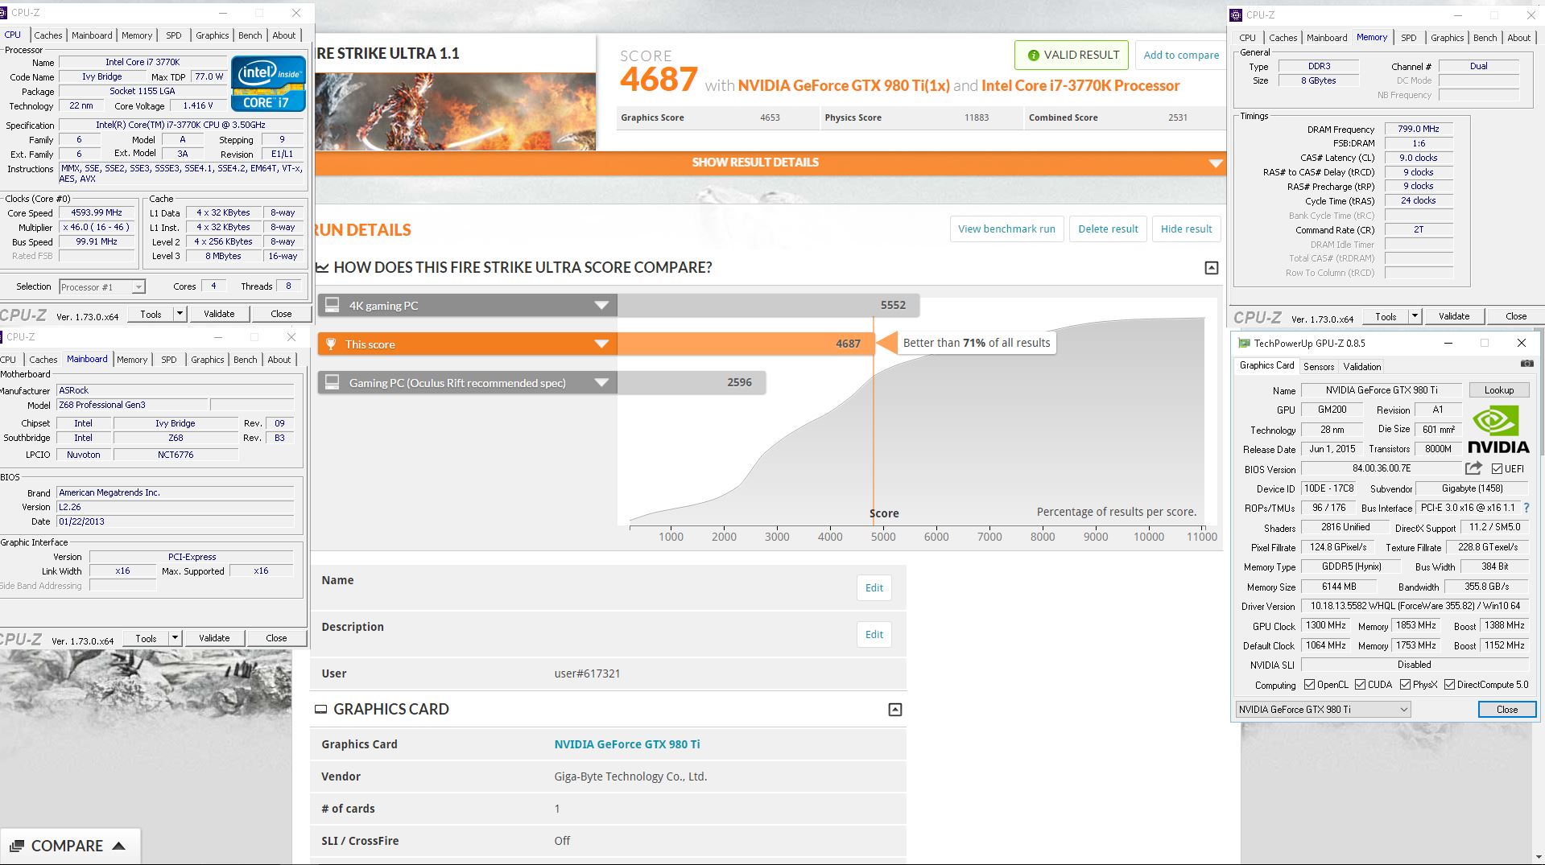Collapse the Graphics Card section
Screen dimensions: 1545x865
pyautogui.click(x=894, y=710)
